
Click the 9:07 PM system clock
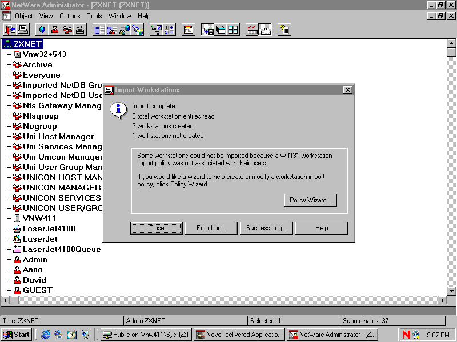click(x=438, y=335)
